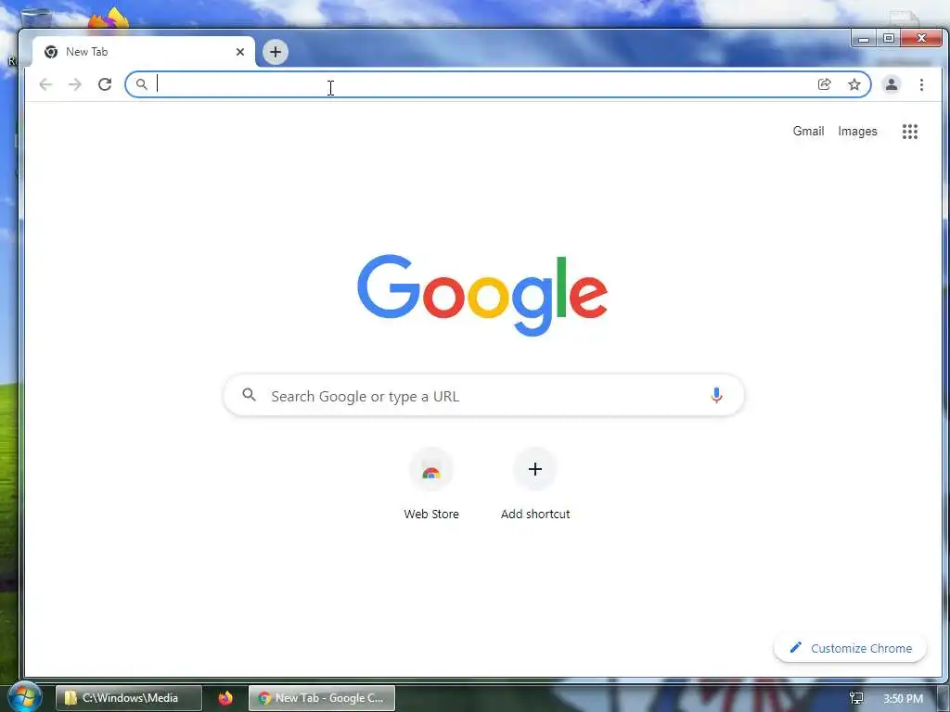Click the Search Google or type a URL box

point(483,395)
